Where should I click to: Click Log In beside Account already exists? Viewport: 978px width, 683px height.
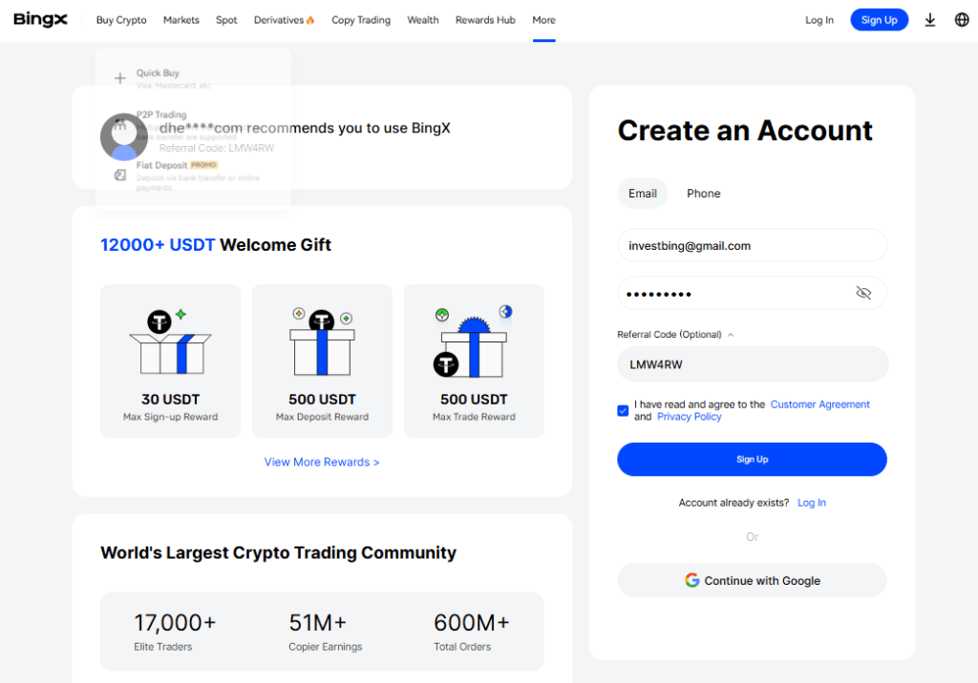[812, 503]
